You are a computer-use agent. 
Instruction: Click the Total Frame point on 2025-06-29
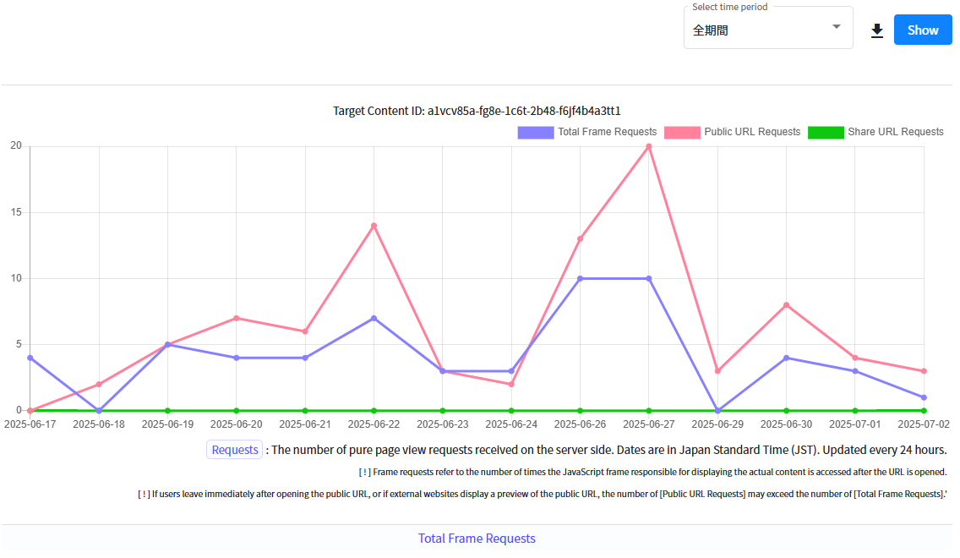(717, 410)
